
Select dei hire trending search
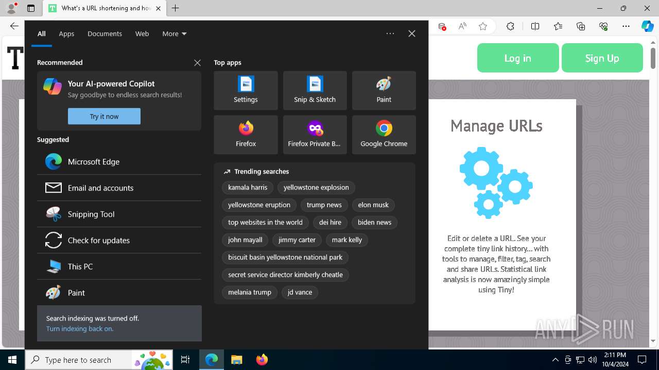click(x=330, y=223)
